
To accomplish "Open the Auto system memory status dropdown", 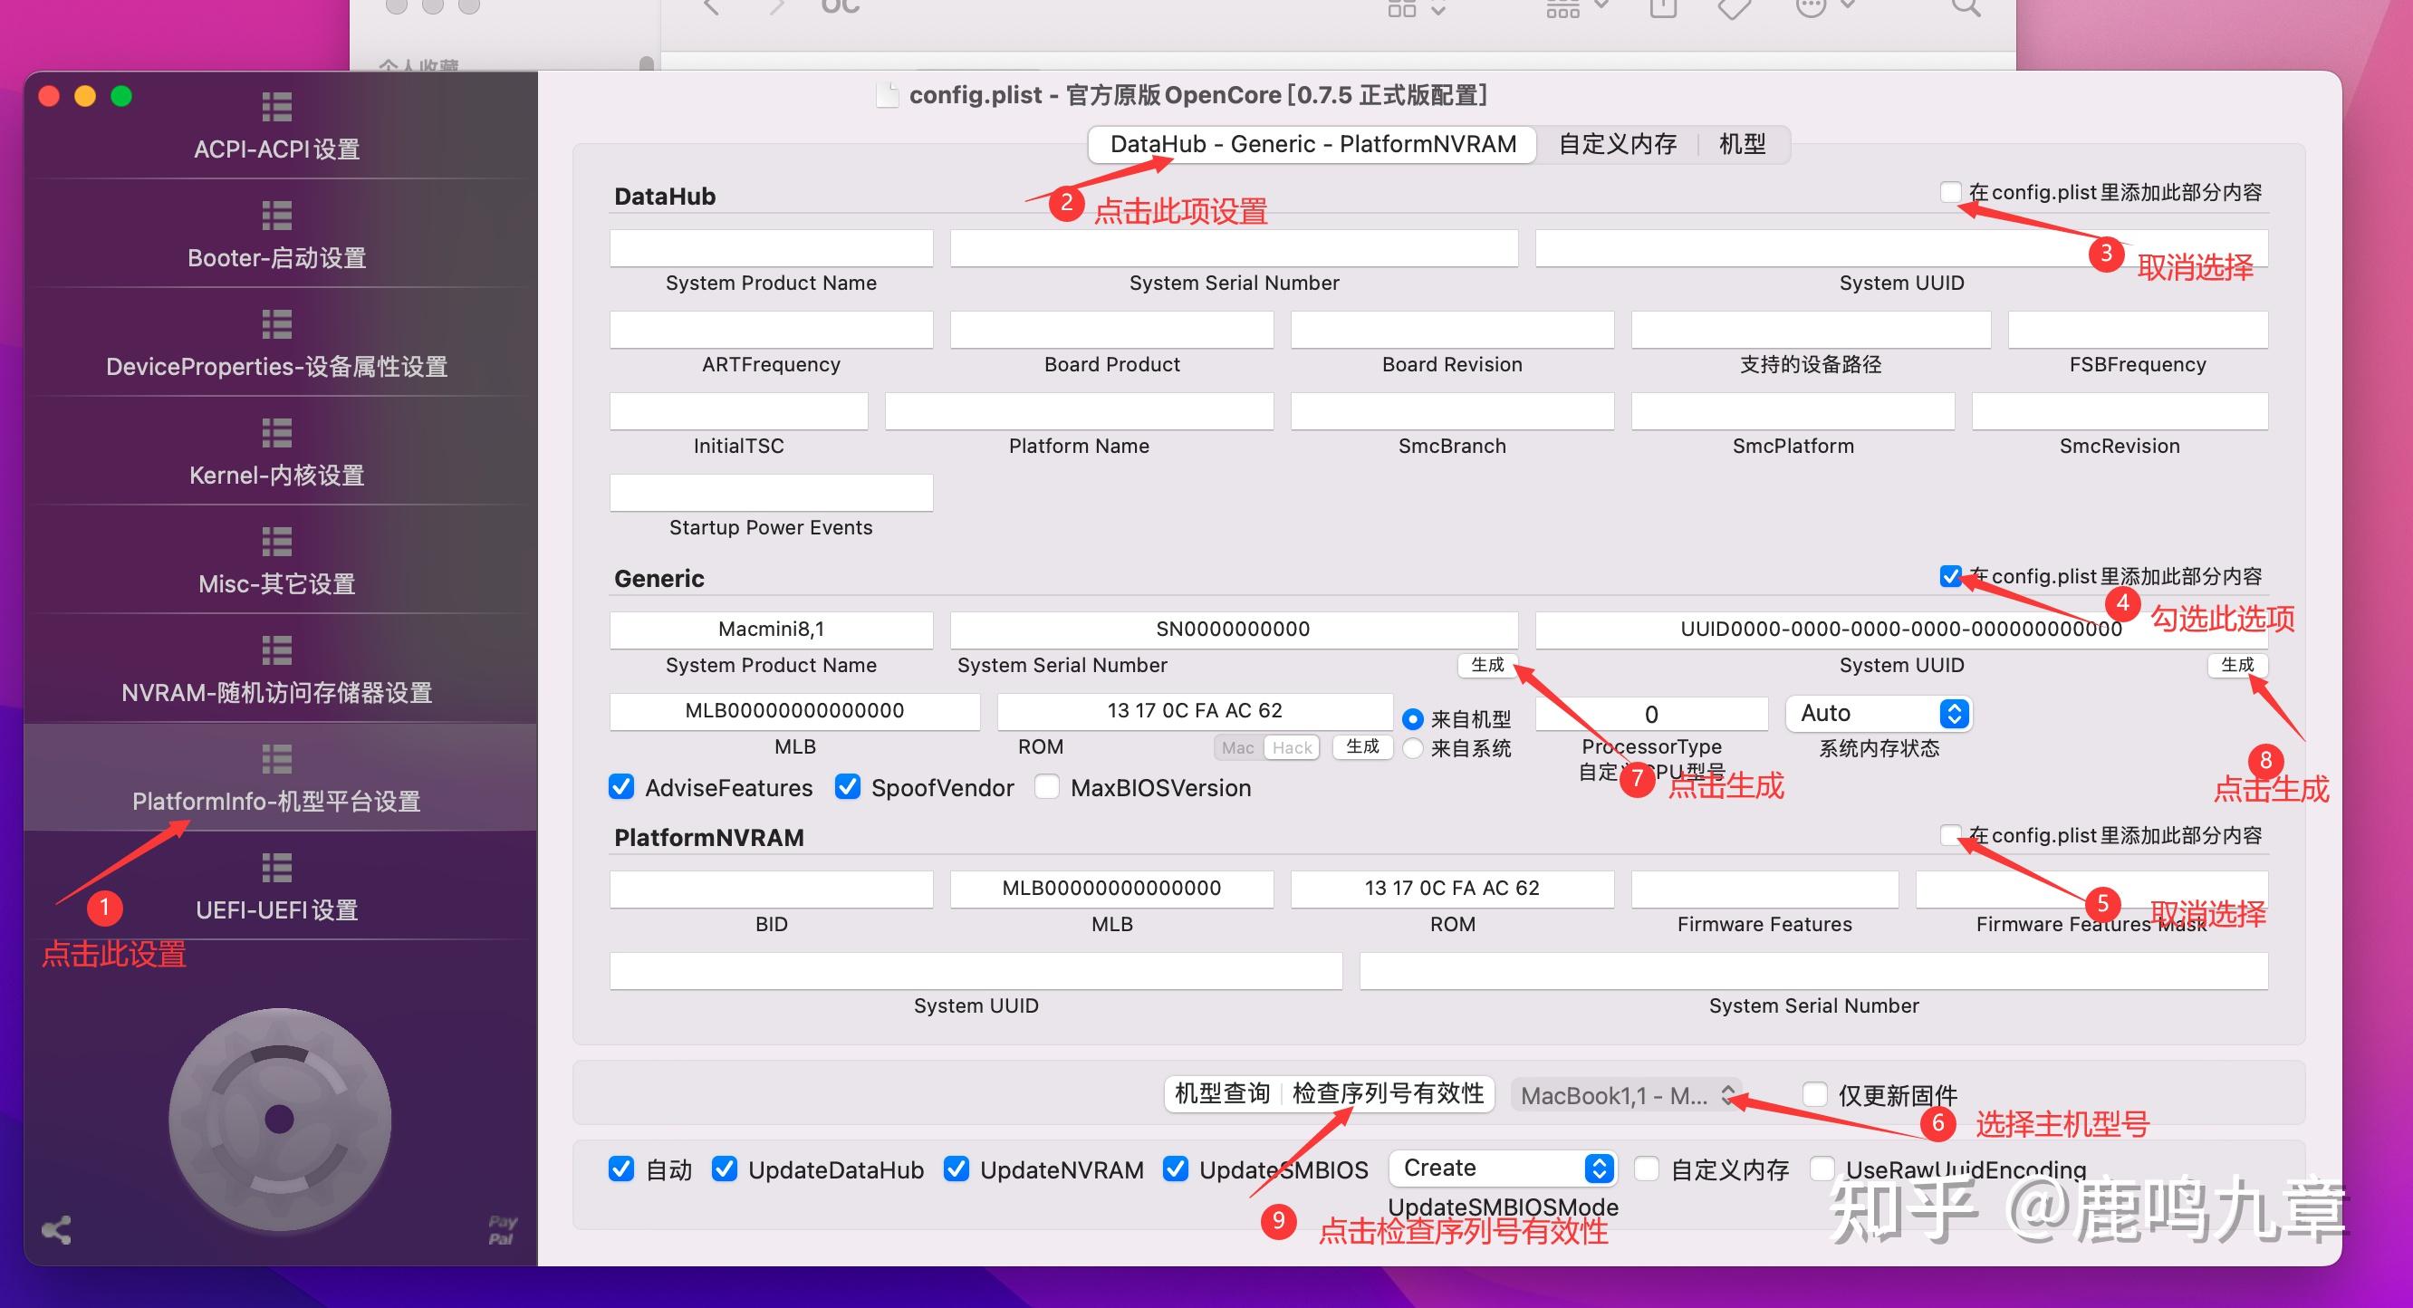I will (x=1878, y=714).
